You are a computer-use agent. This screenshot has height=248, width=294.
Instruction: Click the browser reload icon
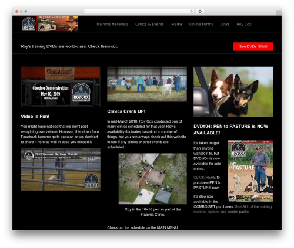(x=191, y=11)
